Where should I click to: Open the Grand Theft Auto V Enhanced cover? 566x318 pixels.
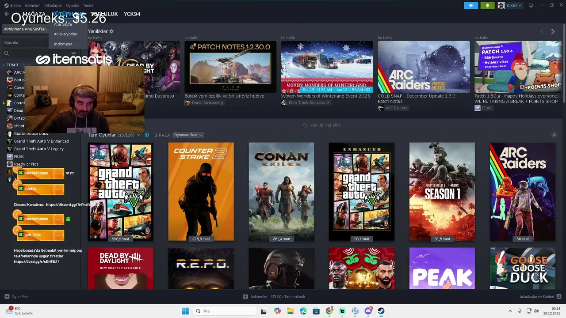coord(362,192)
